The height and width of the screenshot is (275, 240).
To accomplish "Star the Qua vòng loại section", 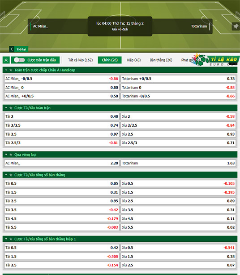I will tap(11, 155).
